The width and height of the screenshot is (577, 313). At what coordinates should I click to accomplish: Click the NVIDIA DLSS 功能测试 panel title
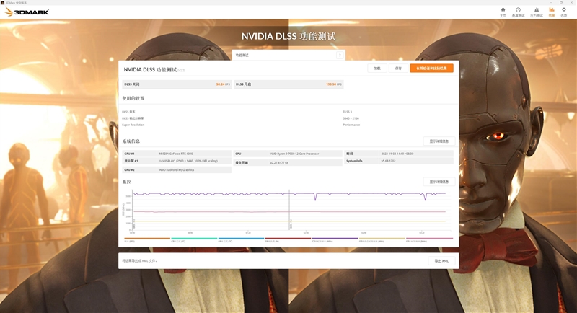pos(150,69)
